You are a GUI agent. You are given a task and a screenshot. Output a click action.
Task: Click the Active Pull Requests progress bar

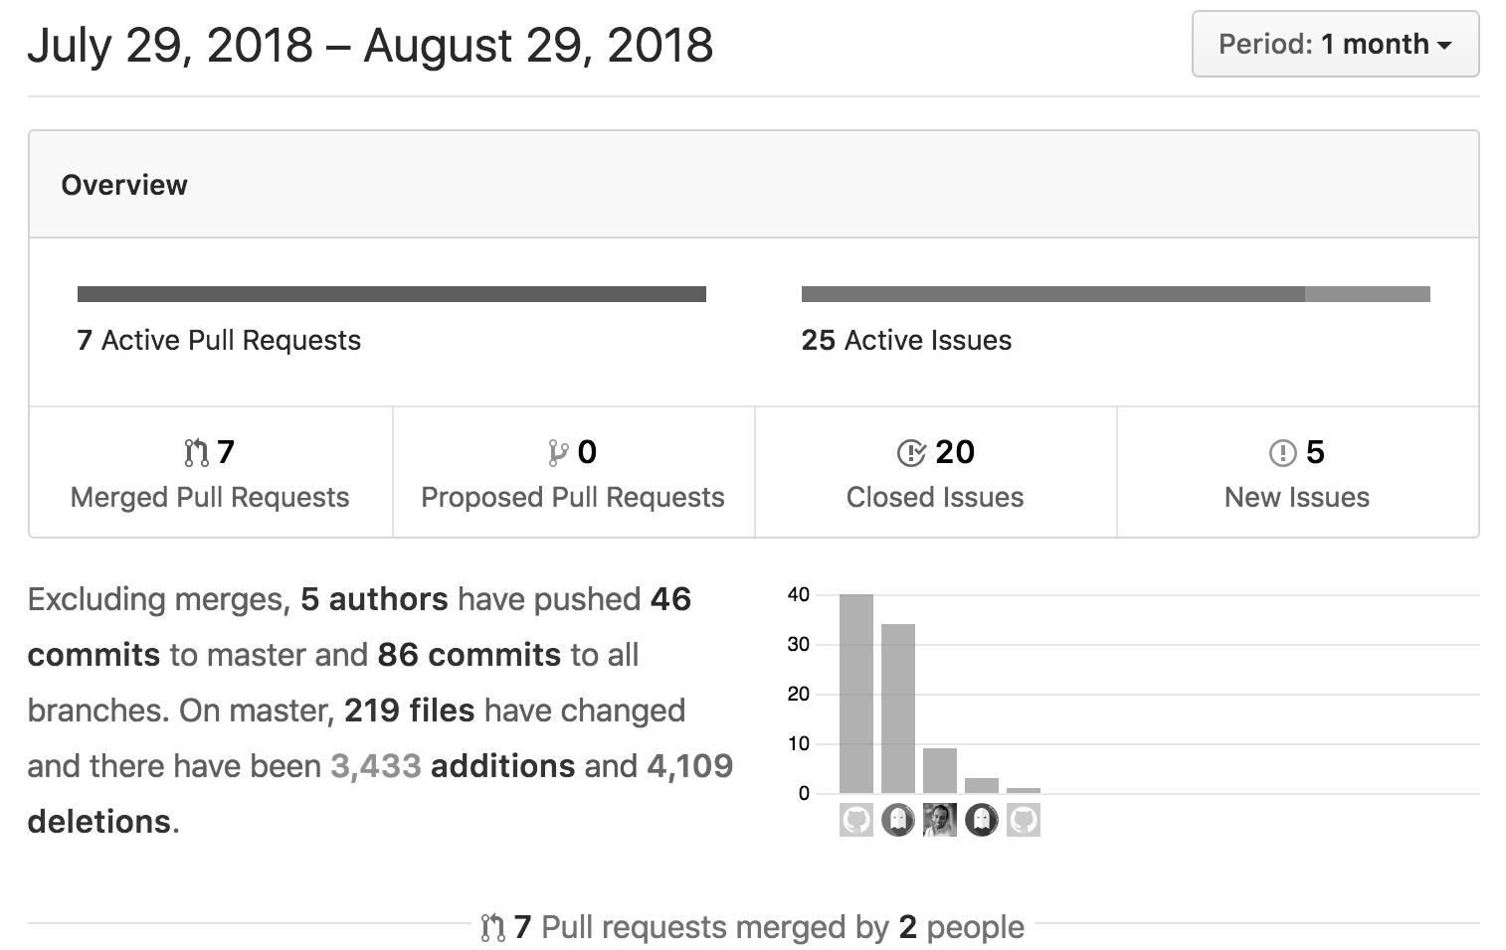(392, 294)
